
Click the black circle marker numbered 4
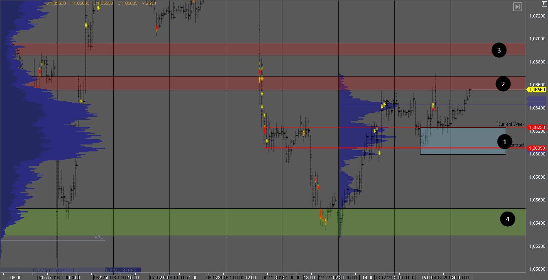pos(507,219)
